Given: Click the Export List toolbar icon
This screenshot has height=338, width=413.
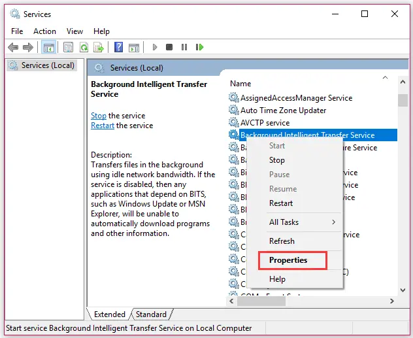Looking at the screenshot, I should (x=99, y=47).
